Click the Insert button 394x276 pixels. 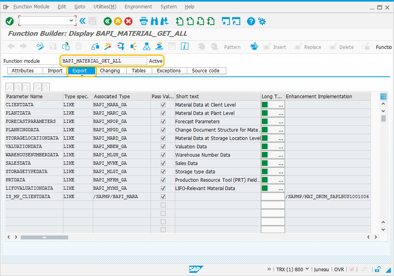[275, 47]
